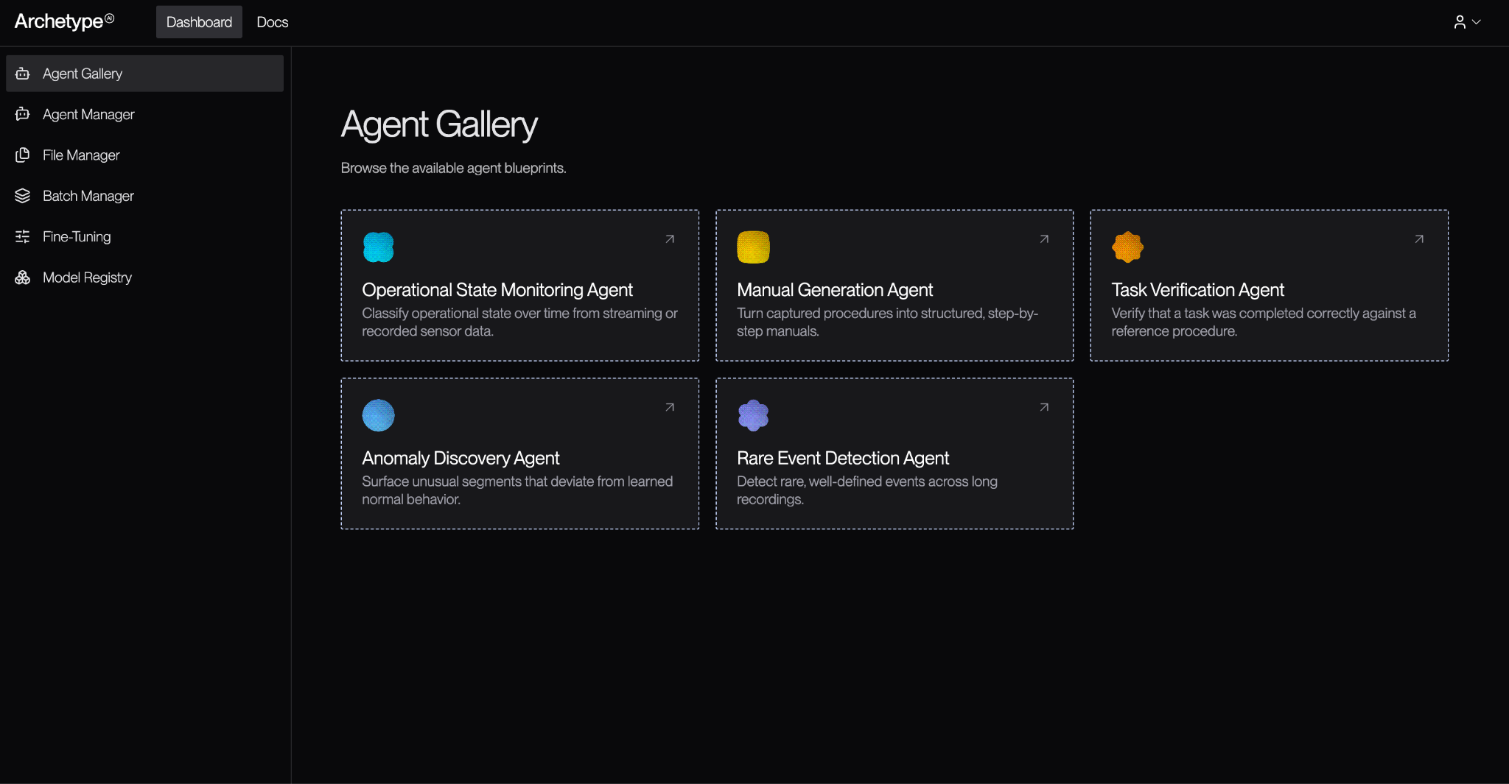Click the Archetype logo
The image size is (1509, 784).
click(x=65, y=21)
